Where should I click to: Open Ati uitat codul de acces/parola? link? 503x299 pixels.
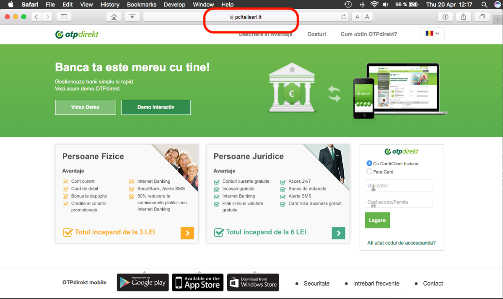(x=402, y=243)
